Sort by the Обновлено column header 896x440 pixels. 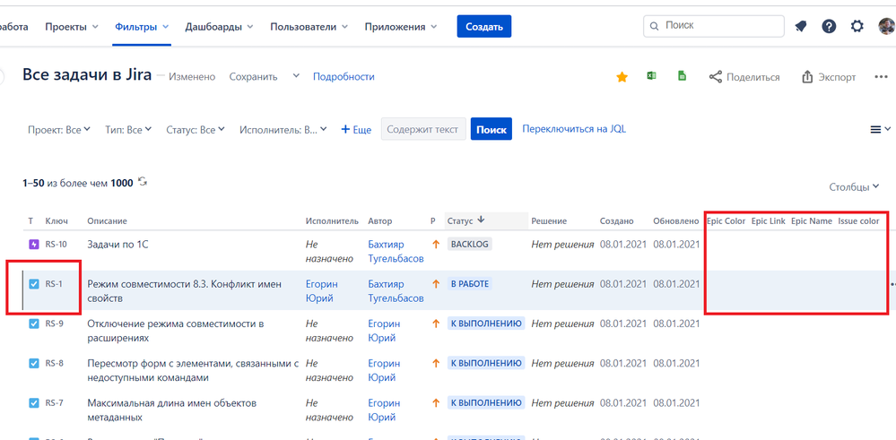point(676,220)
